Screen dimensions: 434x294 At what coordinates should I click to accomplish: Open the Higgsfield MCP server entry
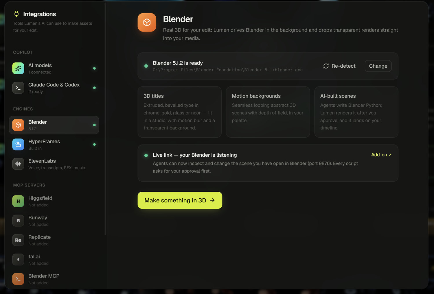54,201
